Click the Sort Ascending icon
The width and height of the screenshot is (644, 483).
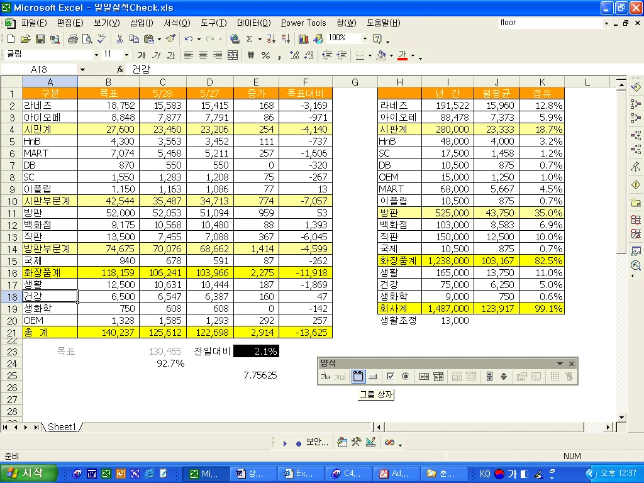tap(271, 39)
